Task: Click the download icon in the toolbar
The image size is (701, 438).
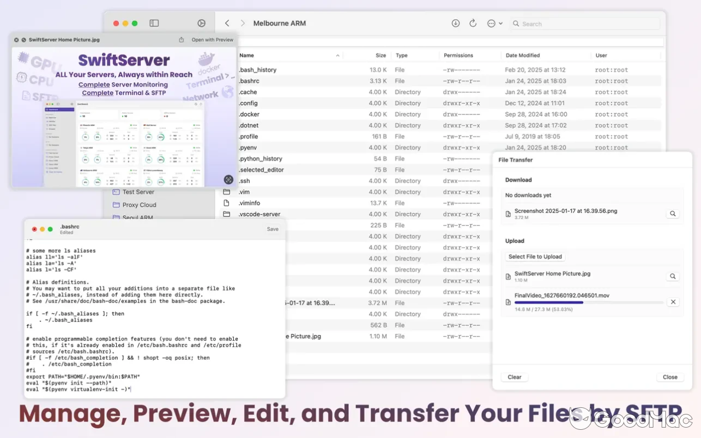Action: (x=455, y=24)
